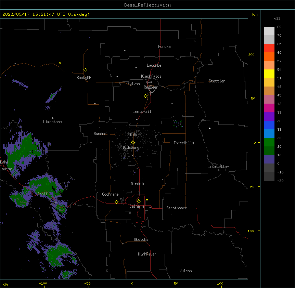Image resolution: width=295 pixels, height=288 pixels.
Task: Select the red 65 dBZ legend swatch
Action: click(269, 48)
